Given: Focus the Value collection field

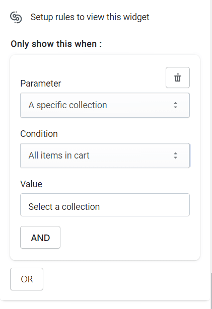Looking at the screenshot, I should (x=105, y=205).
